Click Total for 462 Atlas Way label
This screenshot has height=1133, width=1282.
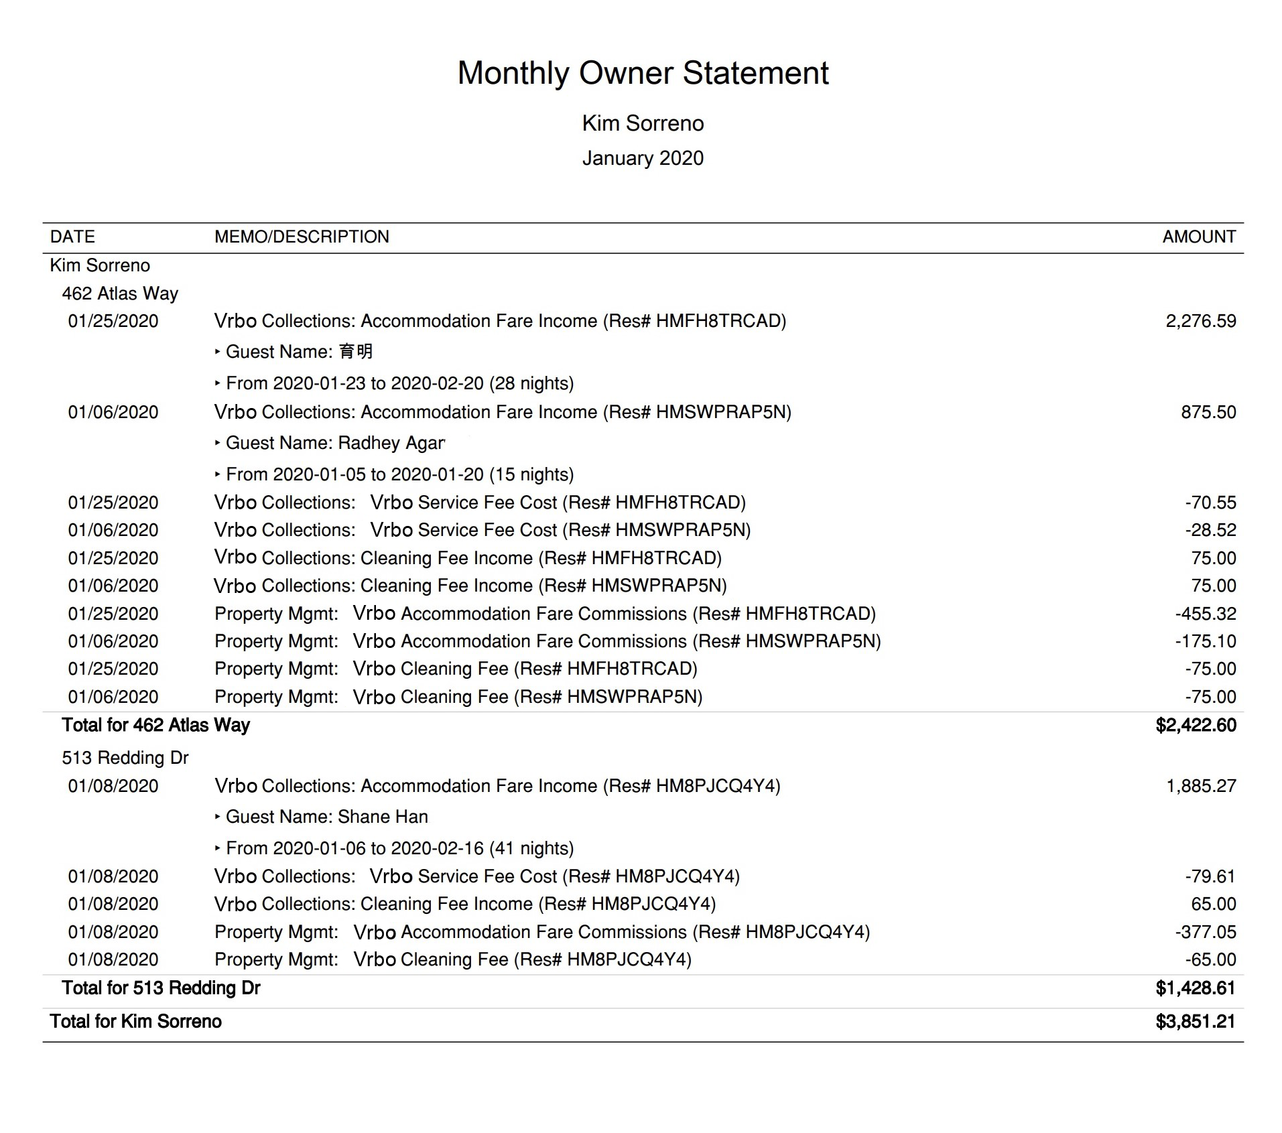click(155, 725)
